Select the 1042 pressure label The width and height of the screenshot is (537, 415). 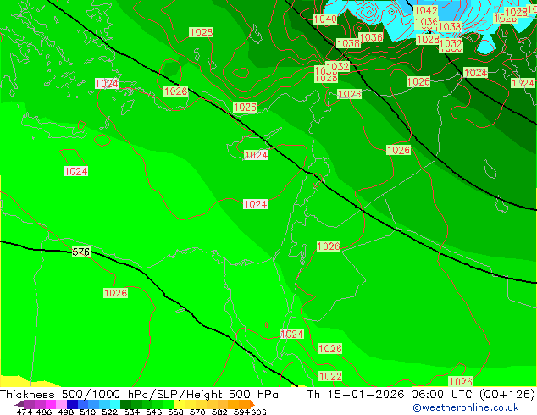tap(426, 11)
